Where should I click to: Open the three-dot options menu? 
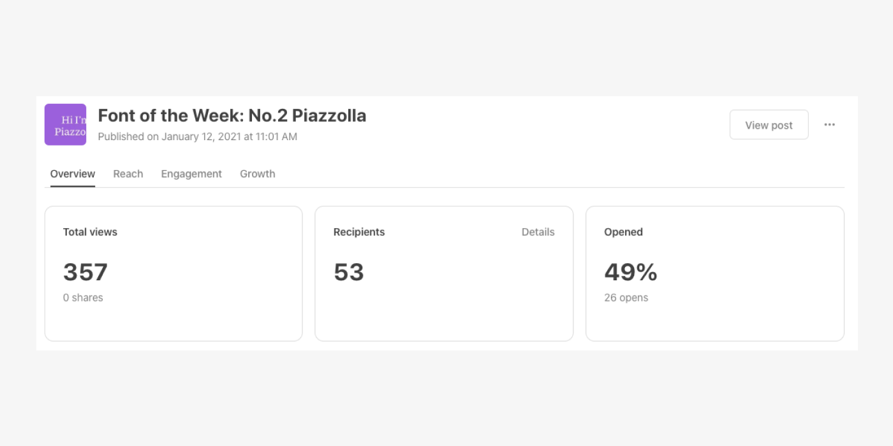(829, 124)
